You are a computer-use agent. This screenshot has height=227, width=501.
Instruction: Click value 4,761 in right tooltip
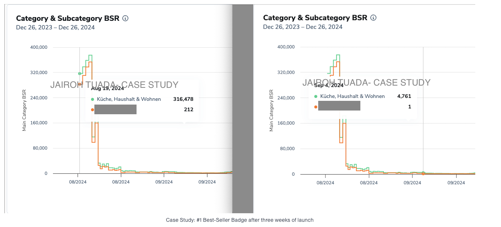(x=404, y=96)
